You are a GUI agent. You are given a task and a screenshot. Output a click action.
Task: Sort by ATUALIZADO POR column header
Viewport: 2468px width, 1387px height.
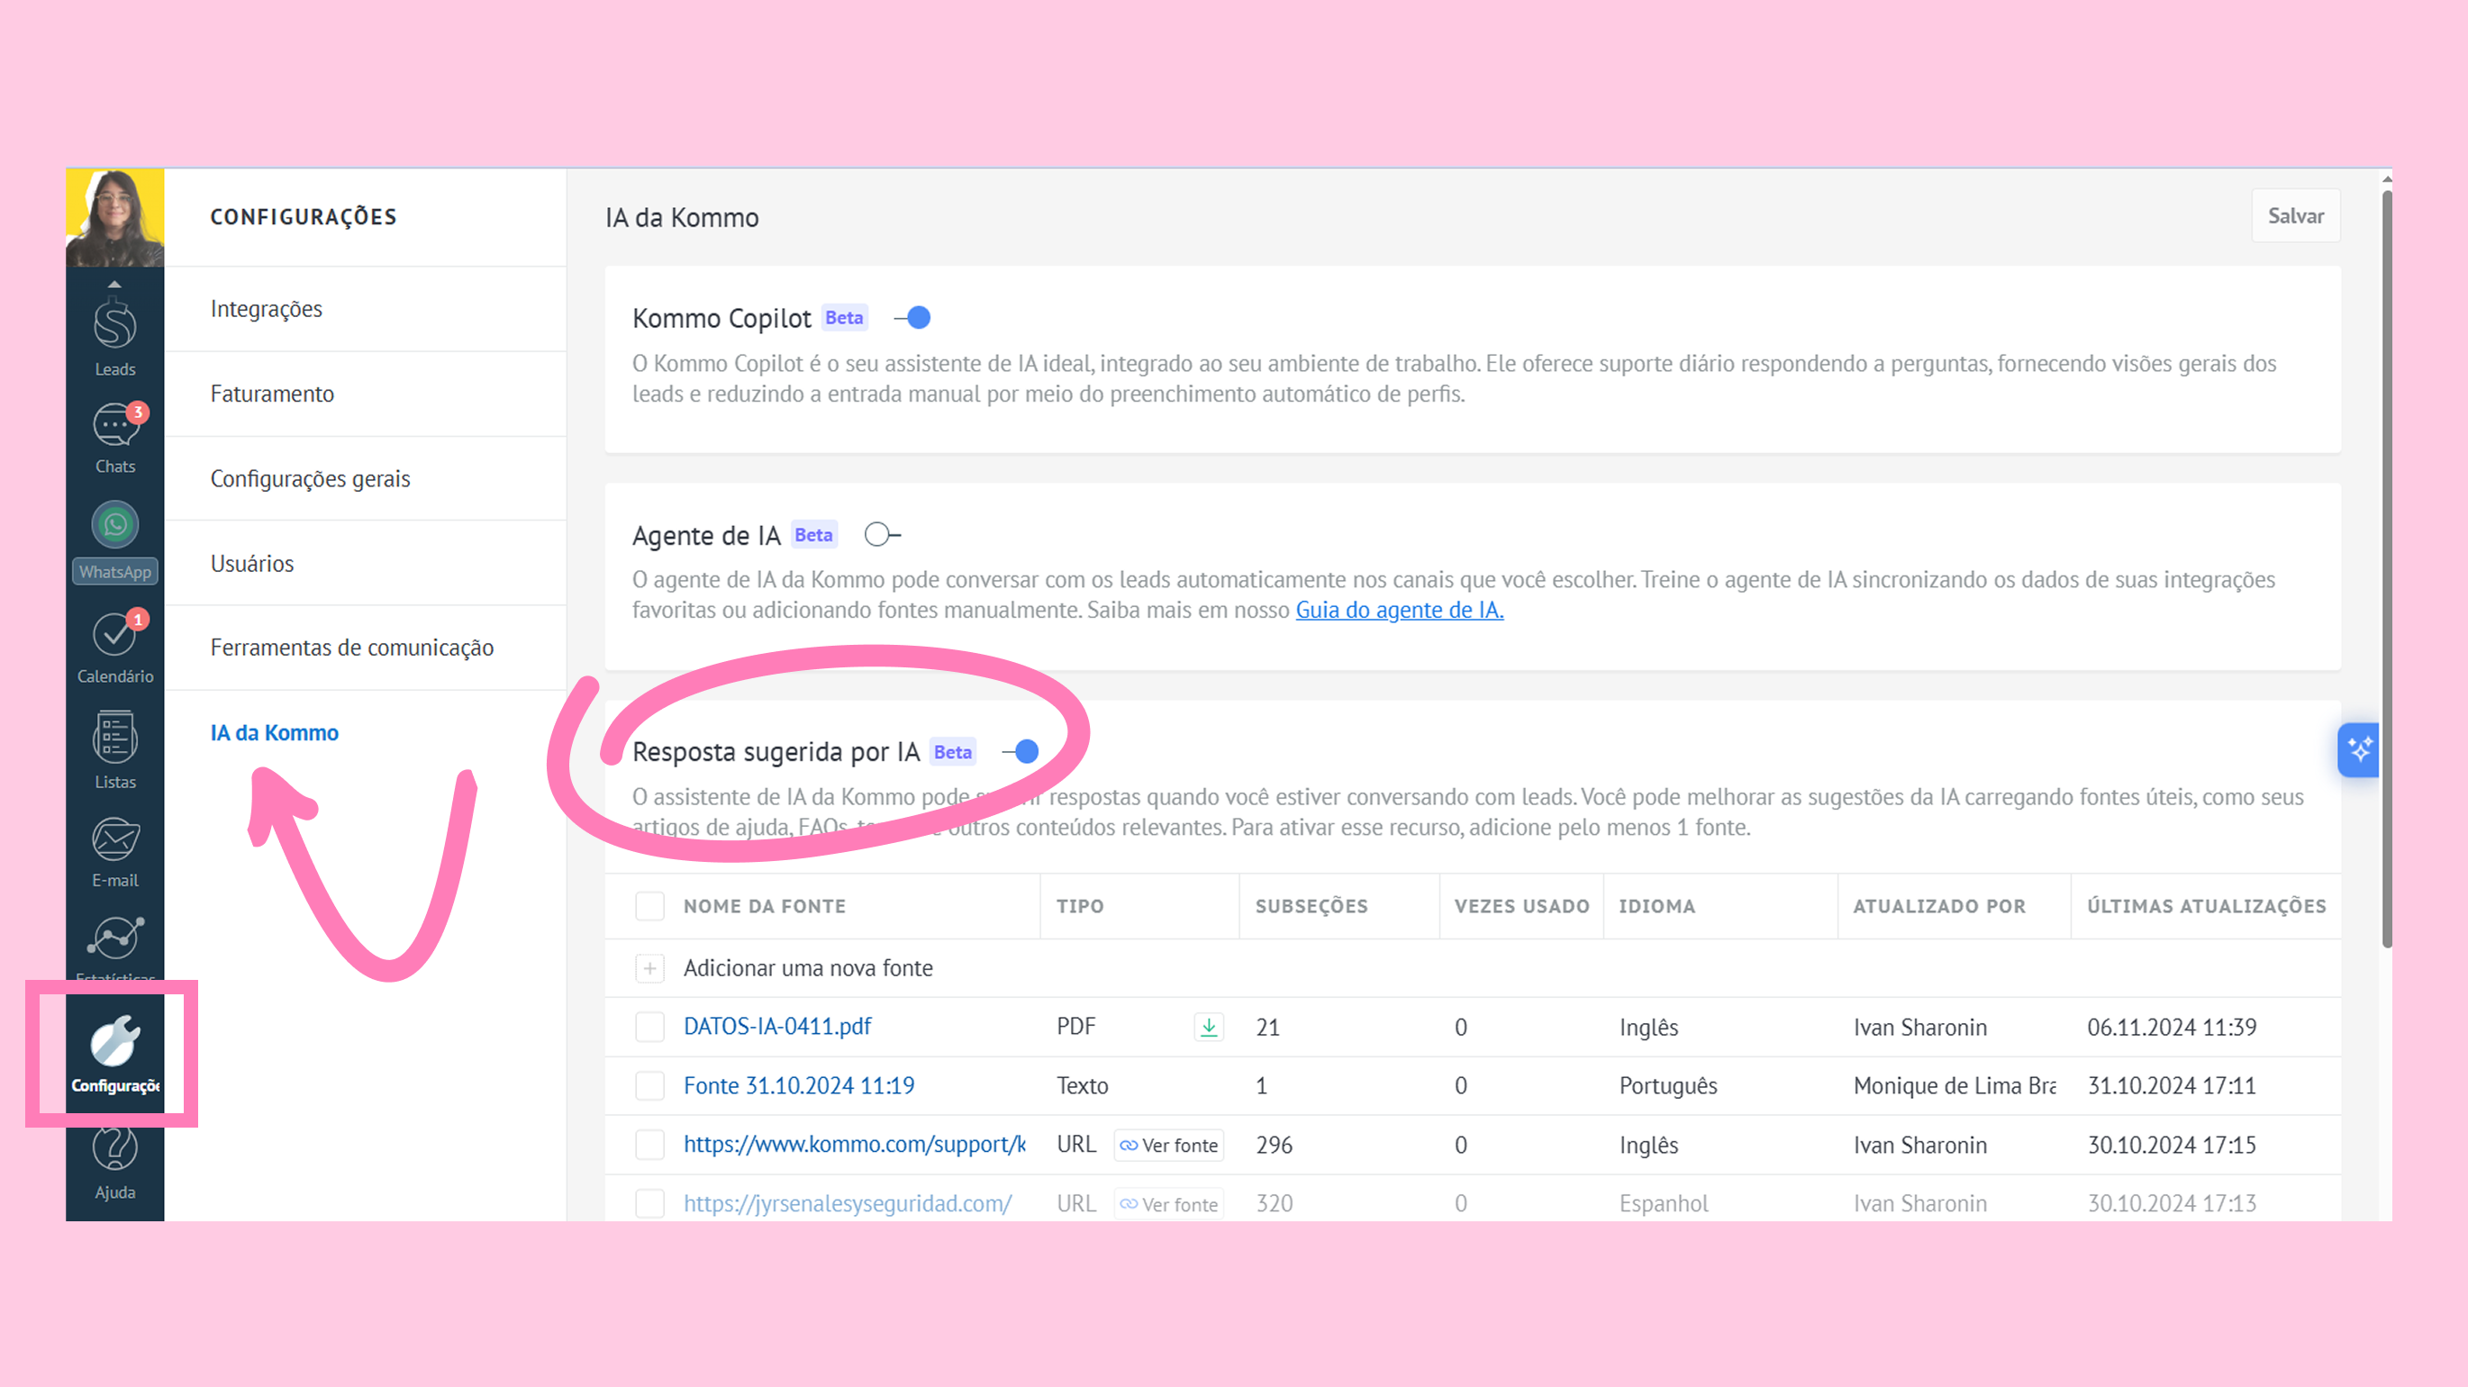pos(1939,906)
